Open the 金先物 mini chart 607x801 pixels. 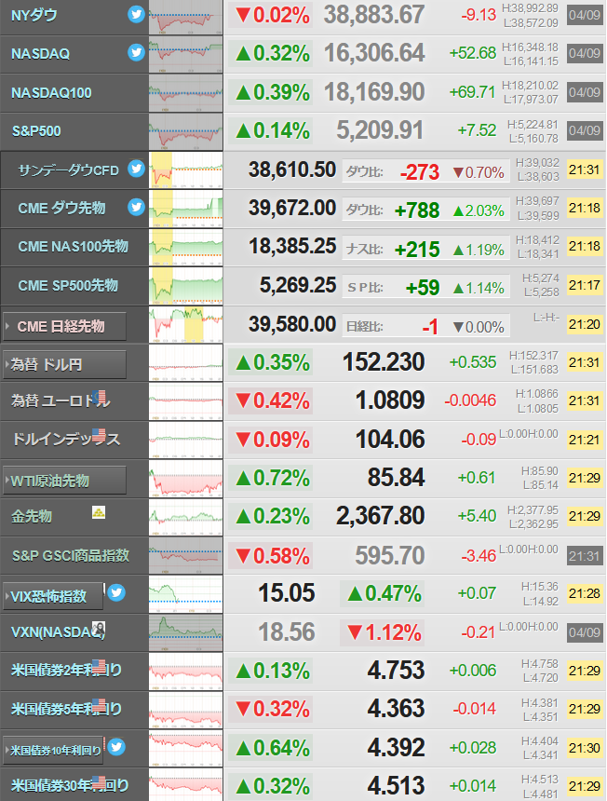pos(186,517)
